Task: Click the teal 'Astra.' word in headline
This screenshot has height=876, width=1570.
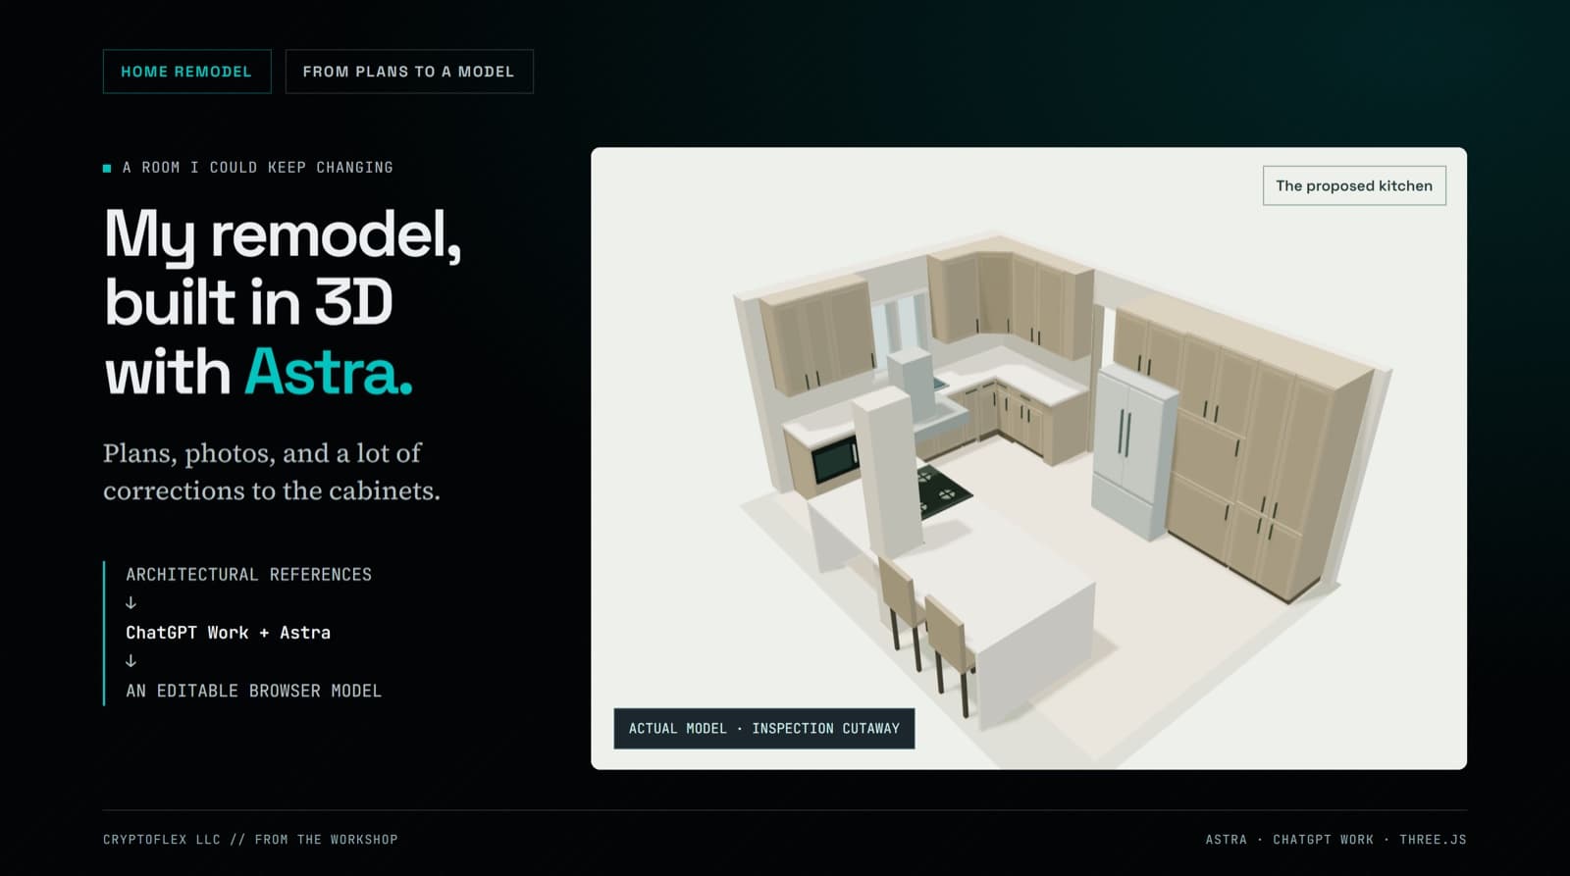Action: [329, 373]
